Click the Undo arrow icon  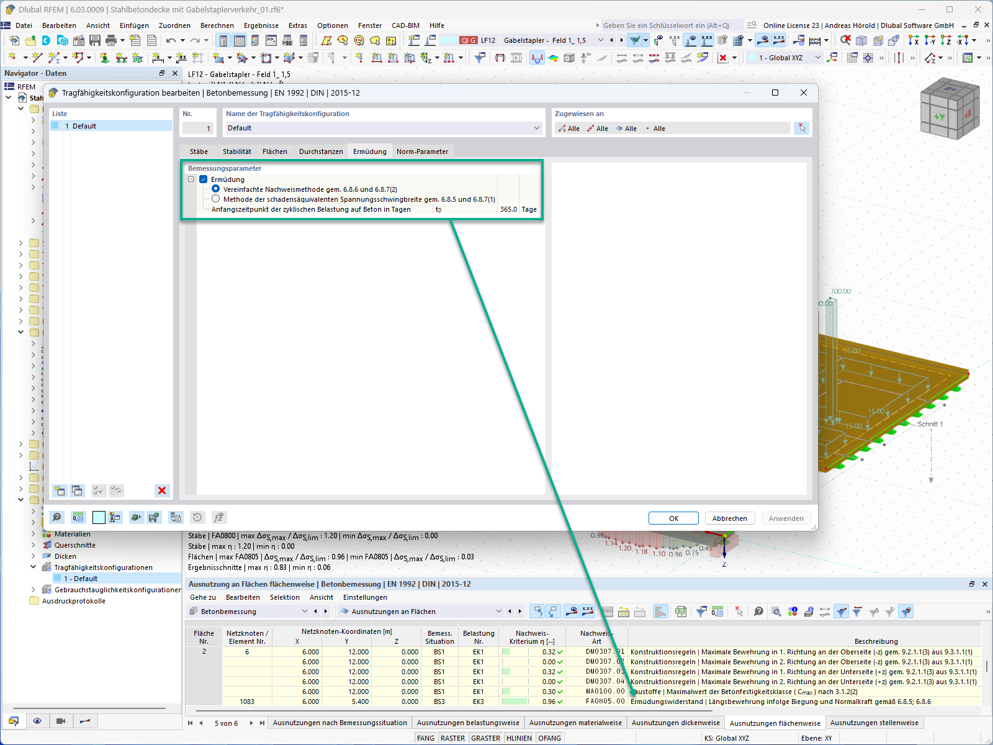tap(171, 40)
